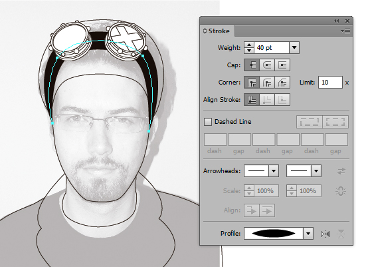
Task: Click the end arrowhead scale 100% field
Action: (x=309, y=191)
